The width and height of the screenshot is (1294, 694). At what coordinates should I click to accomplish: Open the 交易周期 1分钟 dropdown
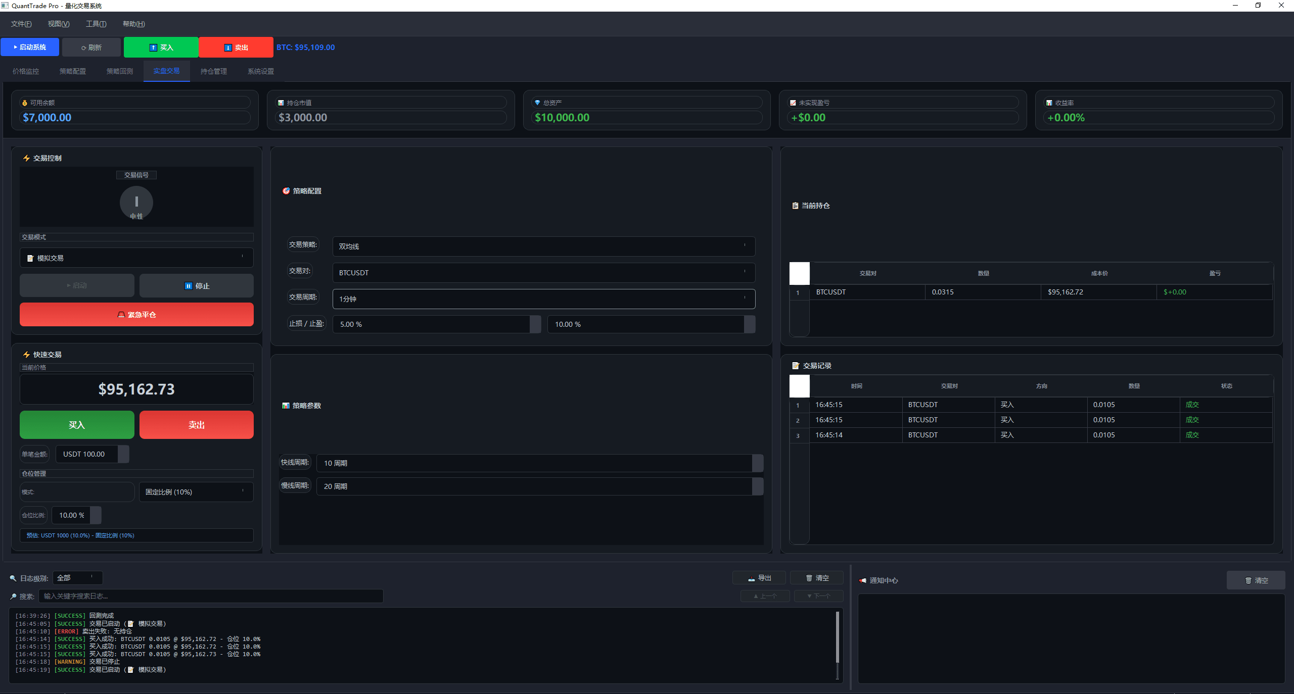click(x=543, y=299)
